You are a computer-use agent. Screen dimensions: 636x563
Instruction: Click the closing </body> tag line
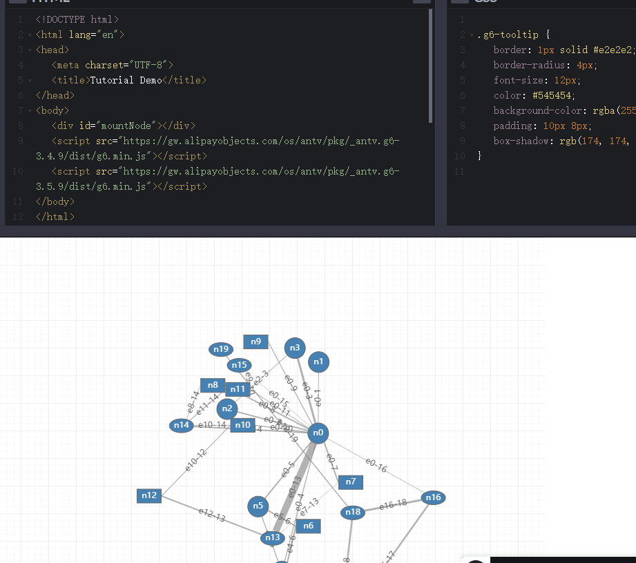55,201
